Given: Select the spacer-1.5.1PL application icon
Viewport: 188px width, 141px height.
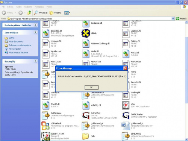Looking at the screenshot, I should [x=45, y=136].
